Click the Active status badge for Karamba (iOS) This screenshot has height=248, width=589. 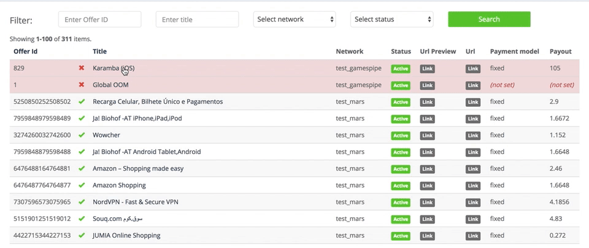401,69
